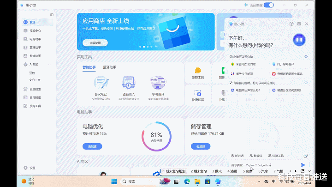The width and height of the screenshot is (332, 187).
Task: Choose the 播放今日新闻 suggestion
Action: [242, 74]
